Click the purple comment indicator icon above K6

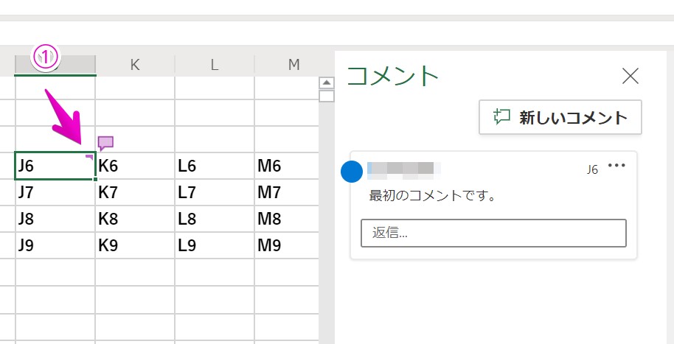105,143
